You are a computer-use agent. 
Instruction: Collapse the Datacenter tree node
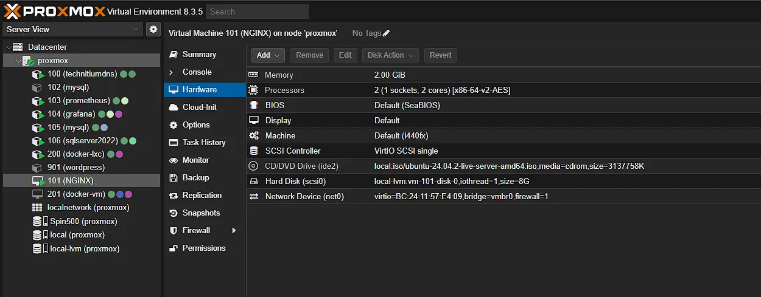pos(8,47)
